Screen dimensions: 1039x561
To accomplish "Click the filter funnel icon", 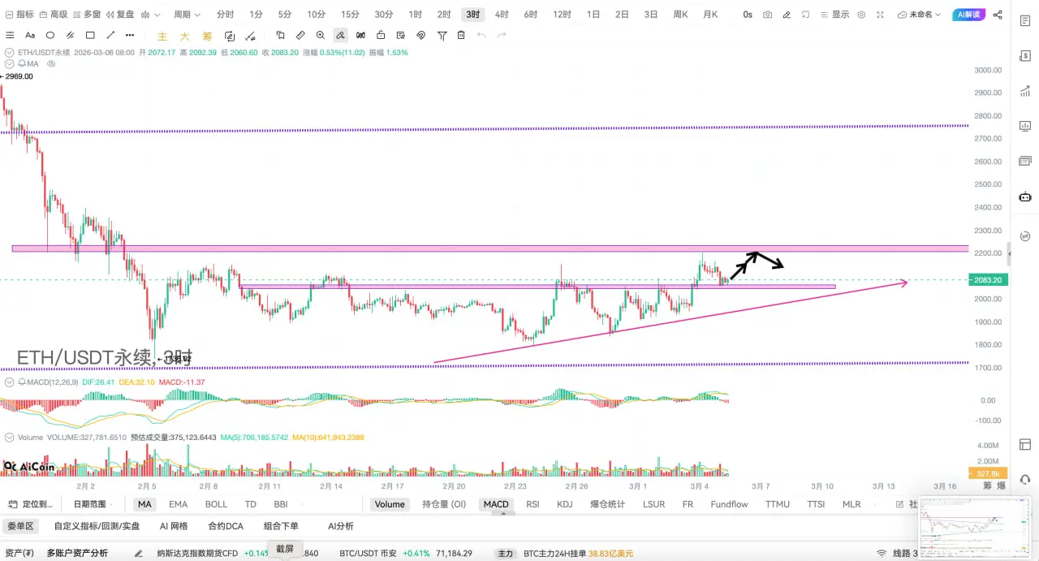I will 442,35.
